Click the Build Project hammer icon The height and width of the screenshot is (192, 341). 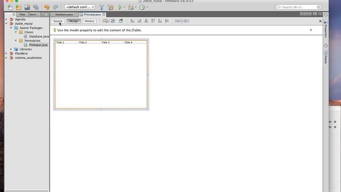[x=102, y=7]
